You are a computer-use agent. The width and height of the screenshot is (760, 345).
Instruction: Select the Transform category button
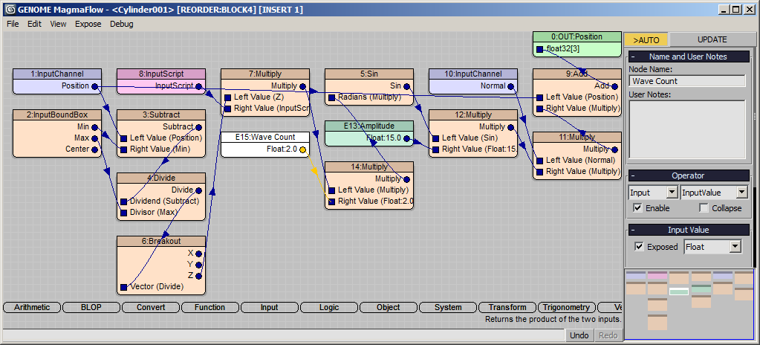coord(507,307)
